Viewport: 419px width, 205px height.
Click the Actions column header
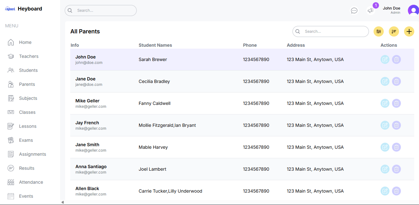coord(389,45)
